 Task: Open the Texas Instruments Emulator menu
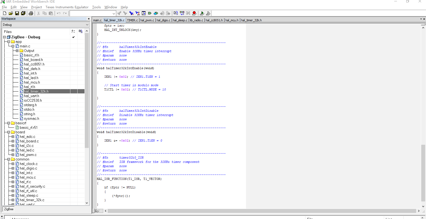67,7
